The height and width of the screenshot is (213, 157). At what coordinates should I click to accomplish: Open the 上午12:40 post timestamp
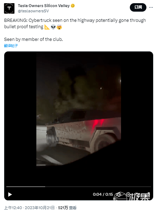click(x=13, y=208)
